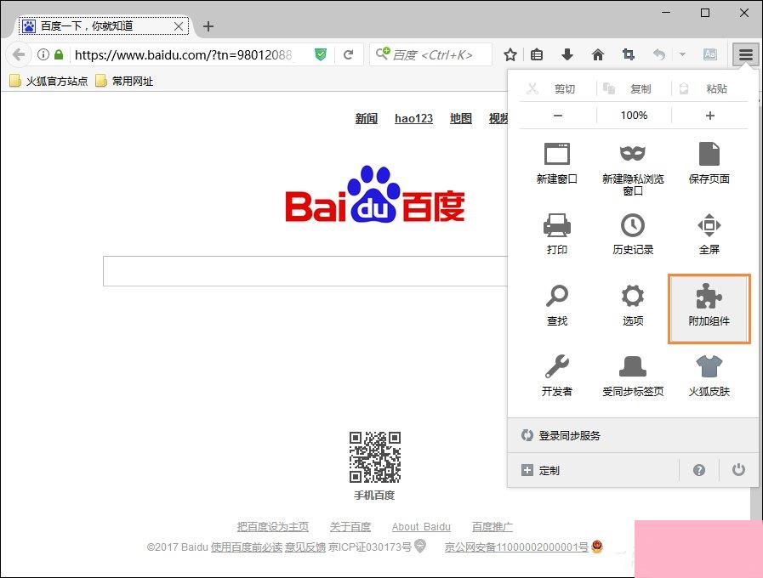Show site information icon in address bar
Viewport: 763px width, 578px height.
43,54
